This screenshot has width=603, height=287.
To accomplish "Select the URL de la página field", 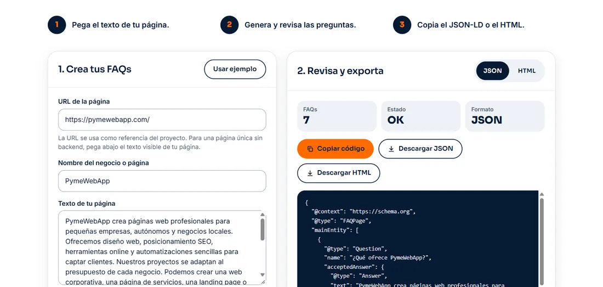I will pyautogui.click(x=162, y=120).
